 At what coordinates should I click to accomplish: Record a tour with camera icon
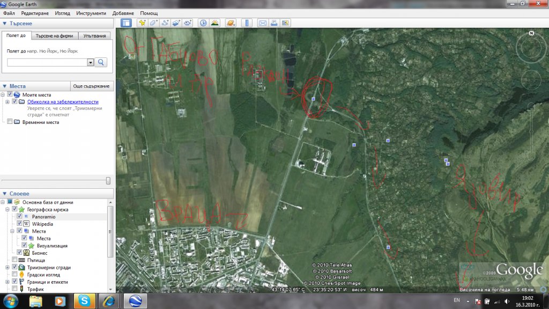(188, 23)
